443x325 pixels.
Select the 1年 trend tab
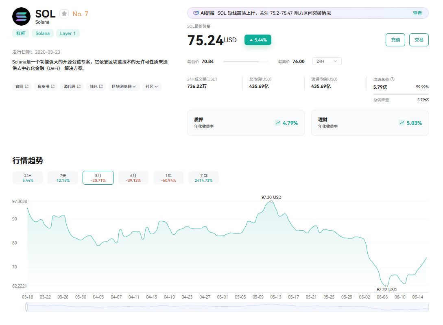click(168, 178)
